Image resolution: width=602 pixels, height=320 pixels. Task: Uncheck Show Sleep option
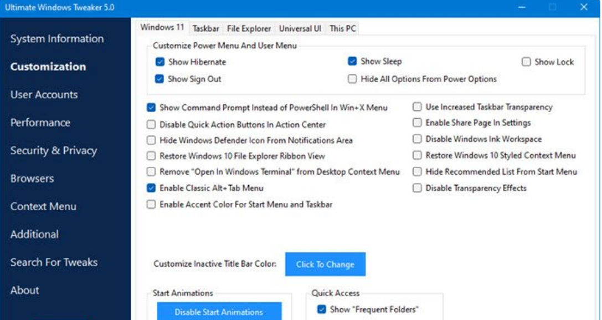coord(352,61)
